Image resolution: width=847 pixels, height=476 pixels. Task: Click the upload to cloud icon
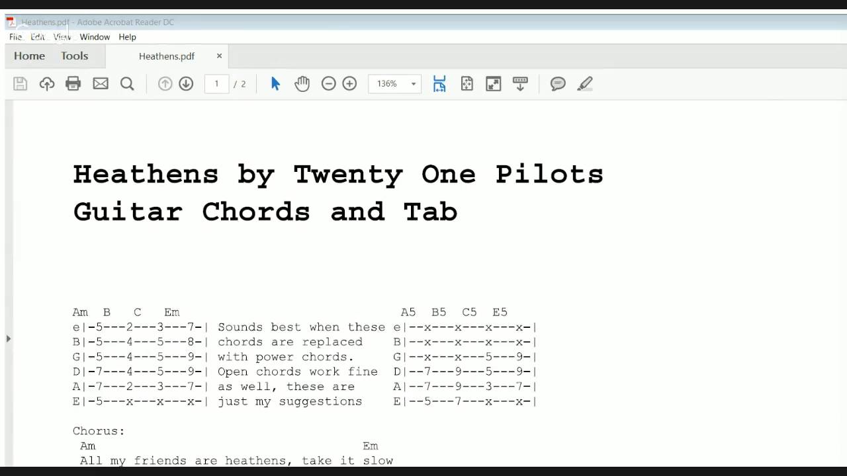[47, 84]
